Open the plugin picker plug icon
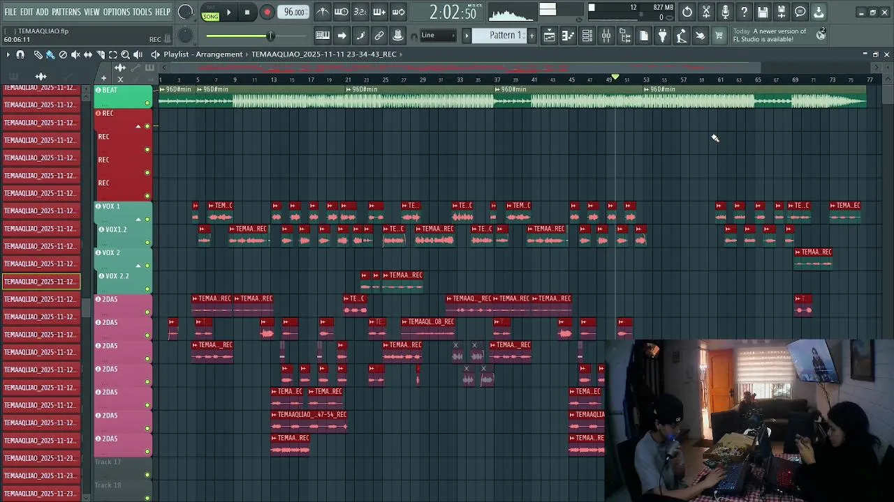Image resolution: width=894 pixels, height=502 pixels. pos(663,36)
